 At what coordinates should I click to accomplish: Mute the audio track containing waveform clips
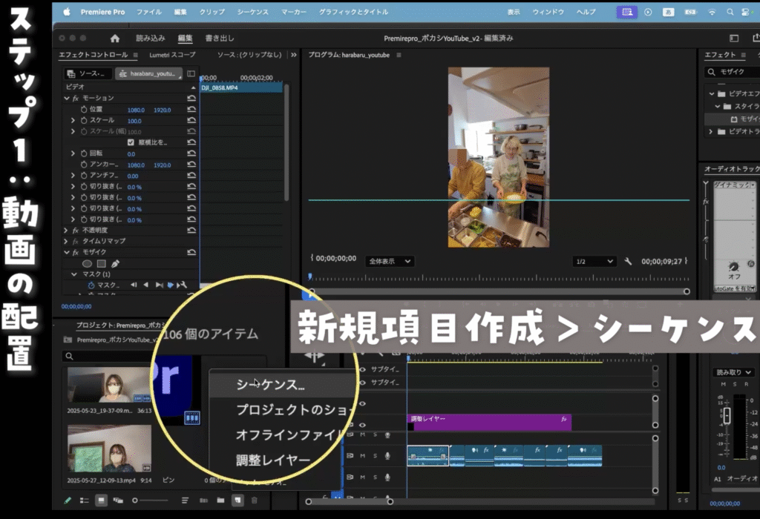point(362,455)
